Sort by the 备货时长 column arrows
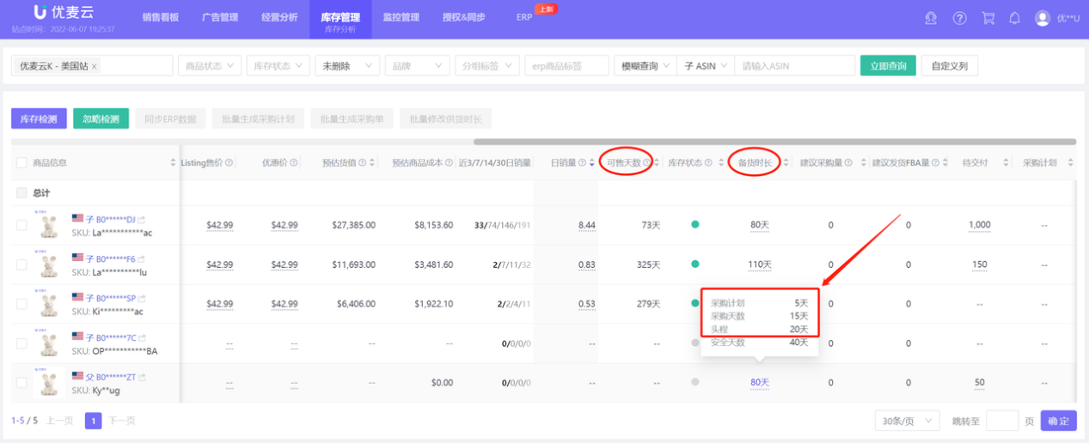 [x=785, y=162]
